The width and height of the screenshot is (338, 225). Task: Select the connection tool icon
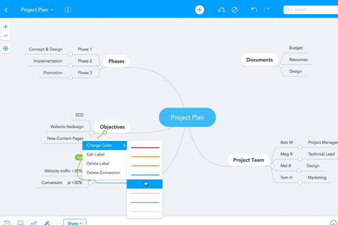[221, 10]
